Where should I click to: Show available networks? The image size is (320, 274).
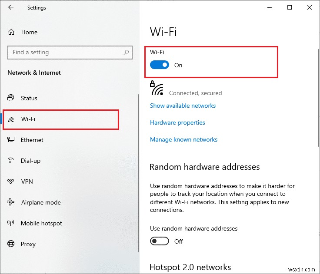click(183, 106)
